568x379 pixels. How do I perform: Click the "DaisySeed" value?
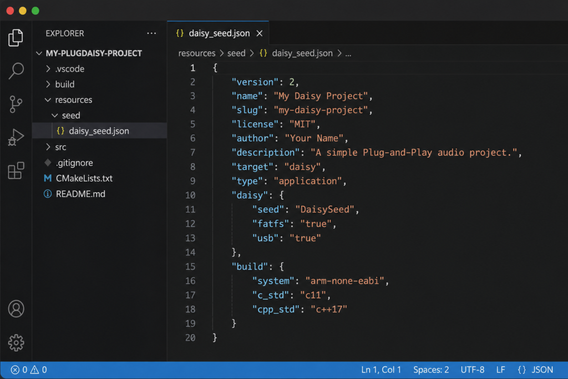point(324,209)
